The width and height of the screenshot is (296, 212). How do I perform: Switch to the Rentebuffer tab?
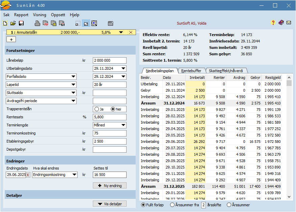click(191, 71)
